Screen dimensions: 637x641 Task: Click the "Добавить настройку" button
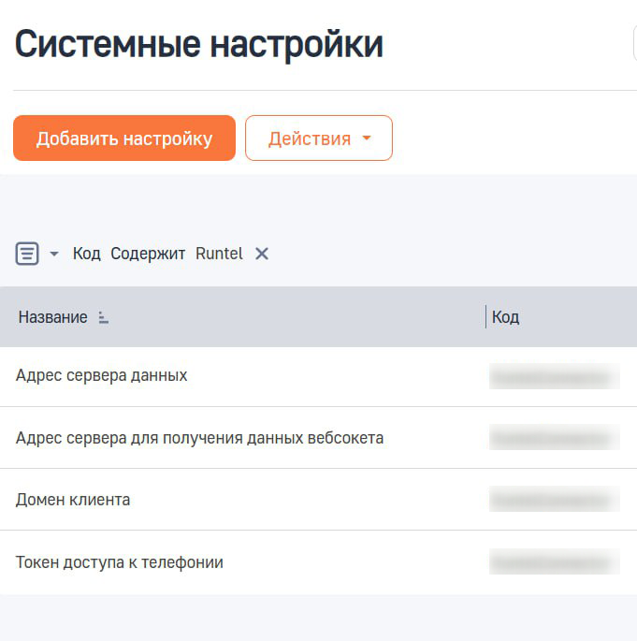point(124,138)
